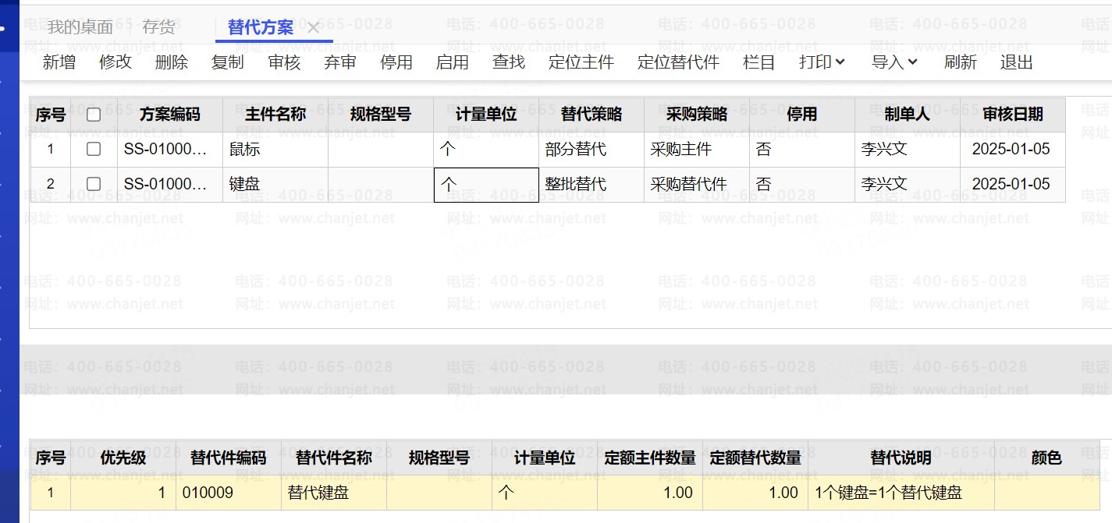
Task: Click the 修改 toolbar button
Action: click(x=115, y=62)
